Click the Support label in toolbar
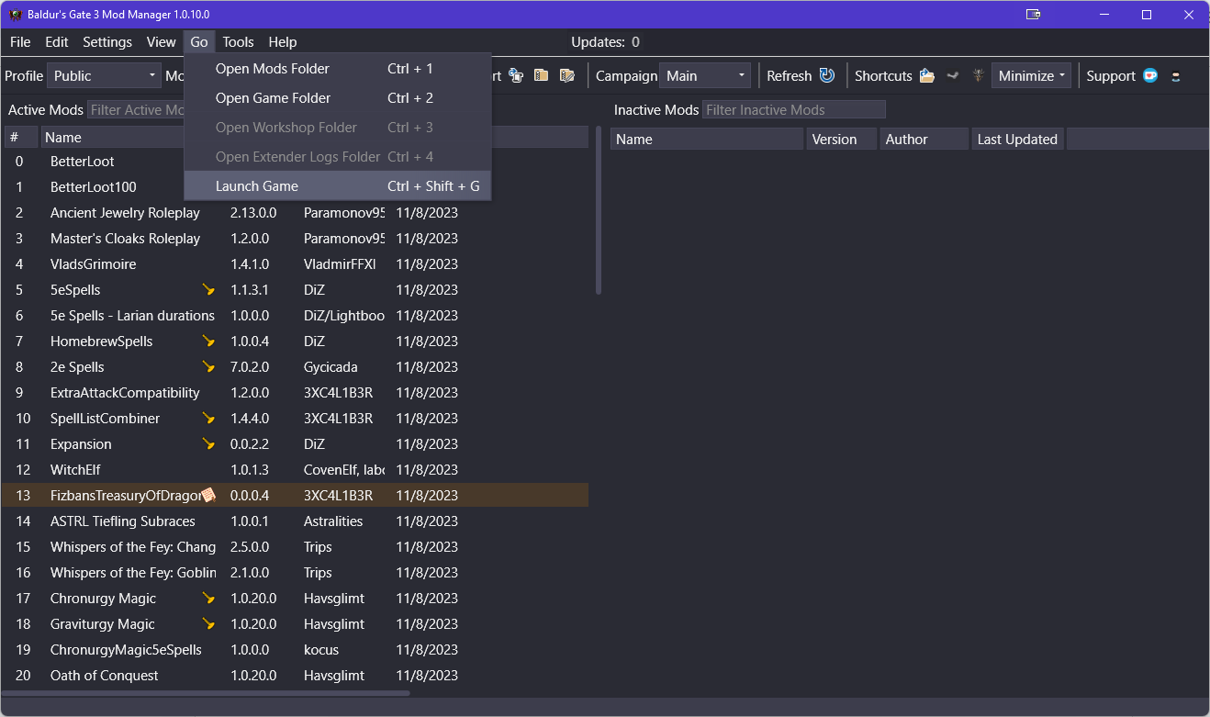This screenshot has width=1210, height=717. tap(1111, 76)
